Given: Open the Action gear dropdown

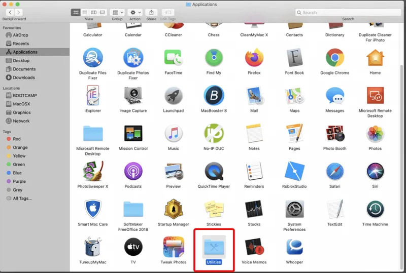Looking at the screenshot, I should pos(135,12).
